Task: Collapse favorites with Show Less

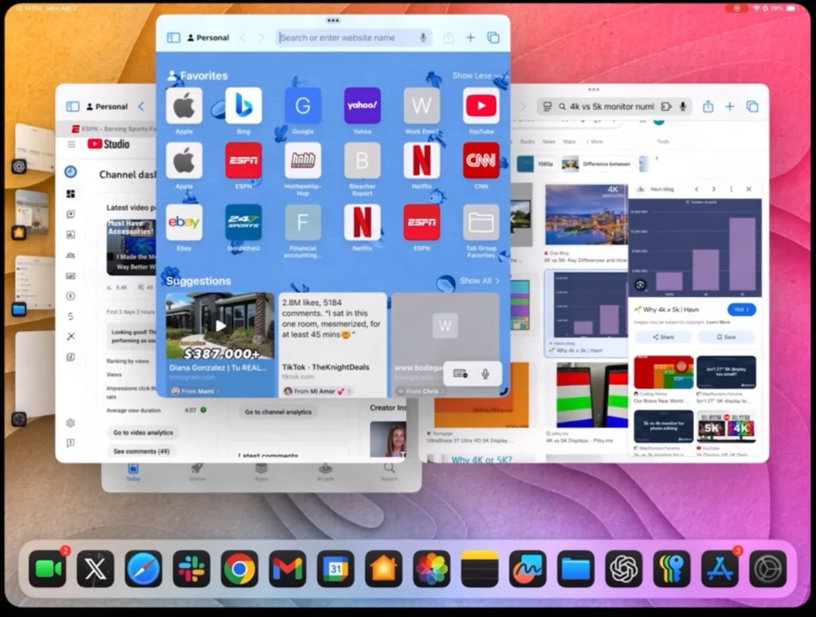Action: coord(476,76)
